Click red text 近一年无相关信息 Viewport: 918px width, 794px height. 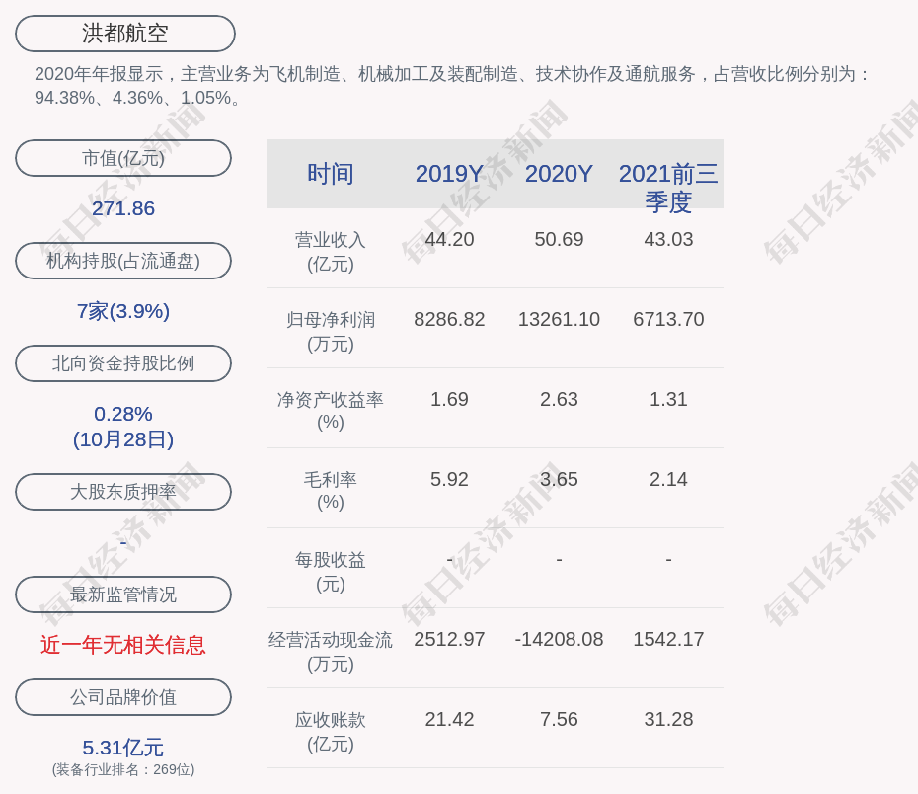pos(123,645)
